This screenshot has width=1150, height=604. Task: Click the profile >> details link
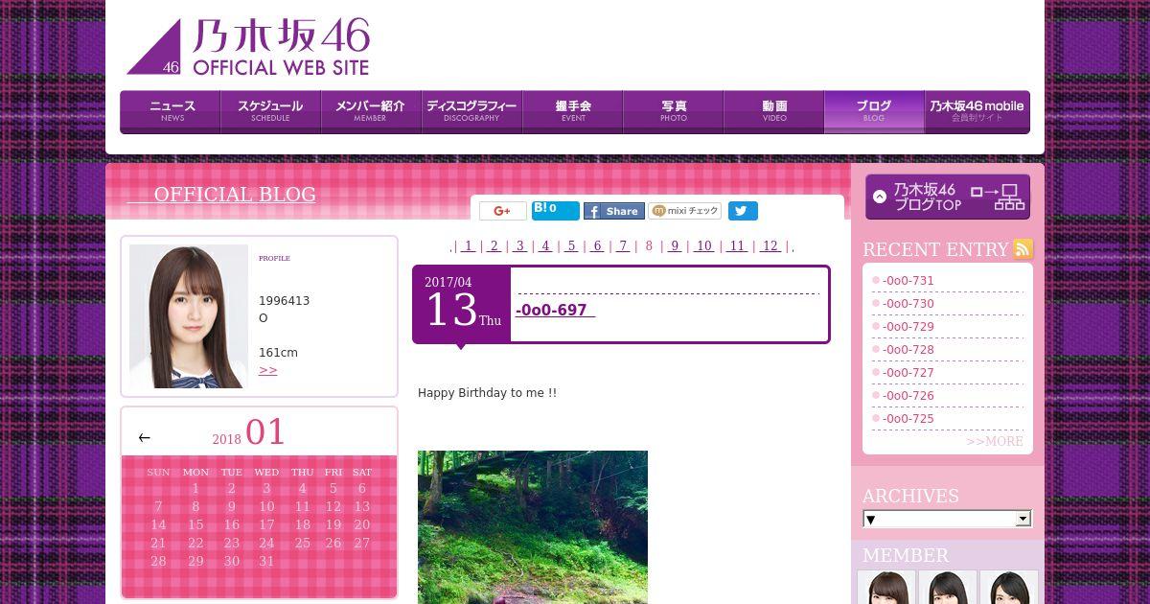pos(268,370)
